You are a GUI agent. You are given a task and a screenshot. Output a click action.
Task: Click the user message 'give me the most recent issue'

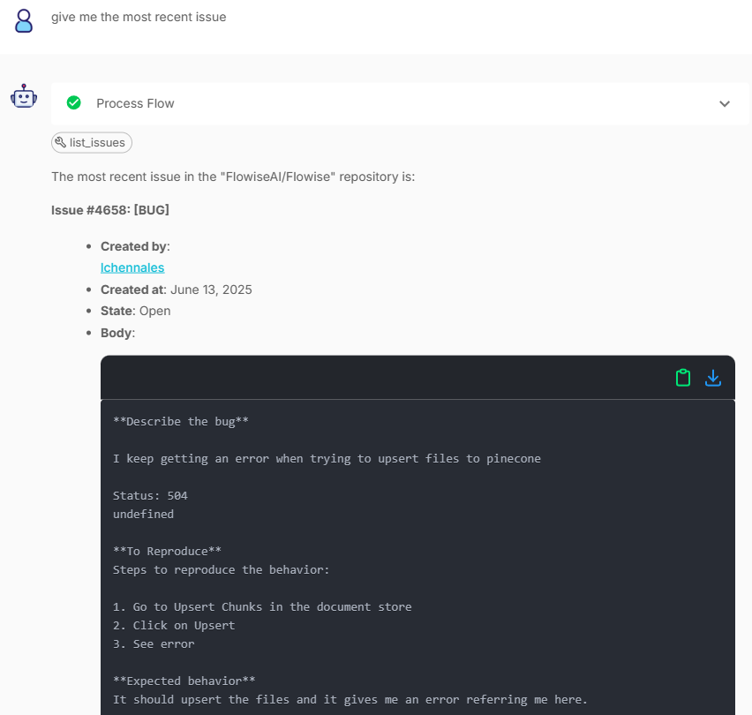(x=139, y=17)
